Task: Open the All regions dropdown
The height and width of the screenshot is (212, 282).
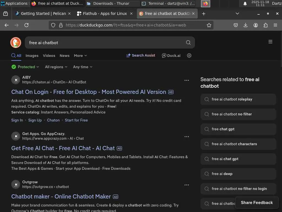Action: point(56,67)
